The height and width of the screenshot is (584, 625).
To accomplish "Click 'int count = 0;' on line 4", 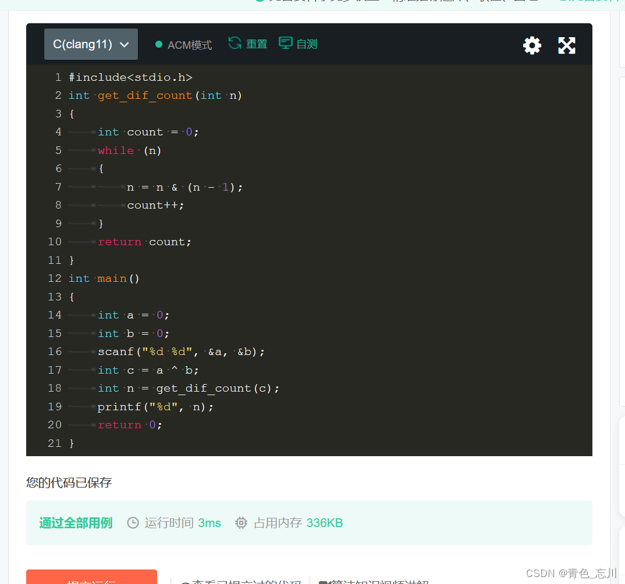I will click(148, 132).
